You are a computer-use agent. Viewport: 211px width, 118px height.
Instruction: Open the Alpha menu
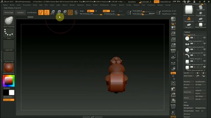(5, 5)
